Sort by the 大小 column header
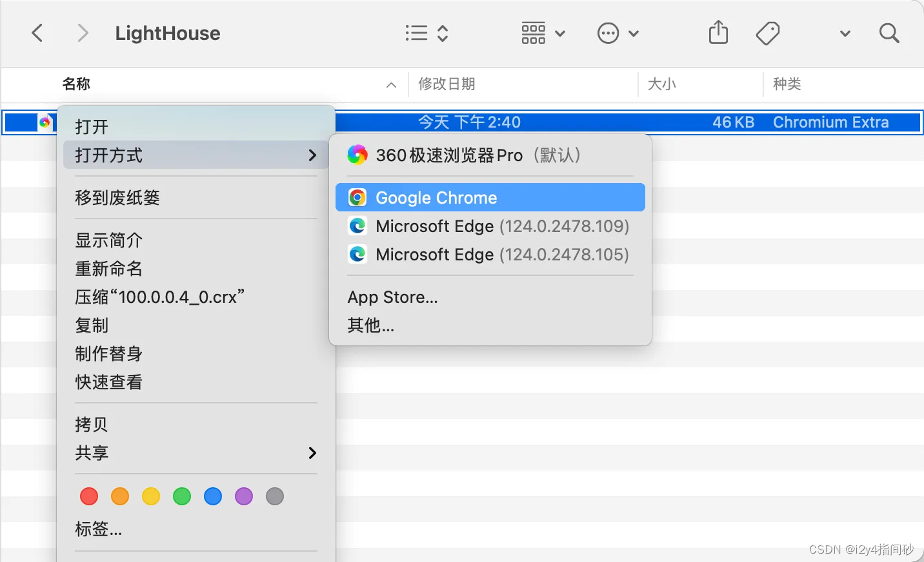The height and width of the screenshot is (562, 924). coord(661,84)
